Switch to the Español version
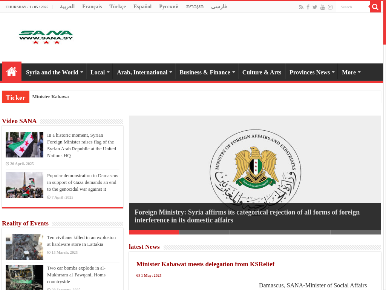The image size is (386, 290). [142, 7]
